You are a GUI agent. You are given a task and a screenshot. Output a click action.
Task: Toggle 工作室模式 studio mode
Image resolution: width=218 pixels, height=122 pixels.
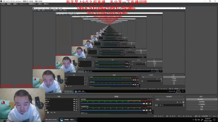202,104
